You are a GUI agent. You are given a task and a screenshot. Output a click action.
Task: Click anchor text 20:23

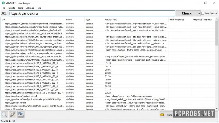pyautogui.click(x=108, y=66)
